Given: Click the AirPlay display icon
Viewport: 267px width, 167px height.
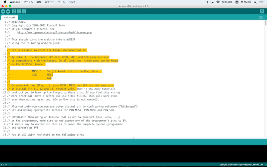Looking at the screenshot, I should [212, 2].
